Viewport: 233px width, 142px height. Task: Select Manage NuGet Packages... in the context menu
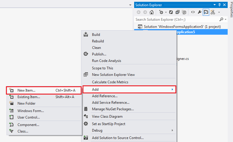point(113,109)
